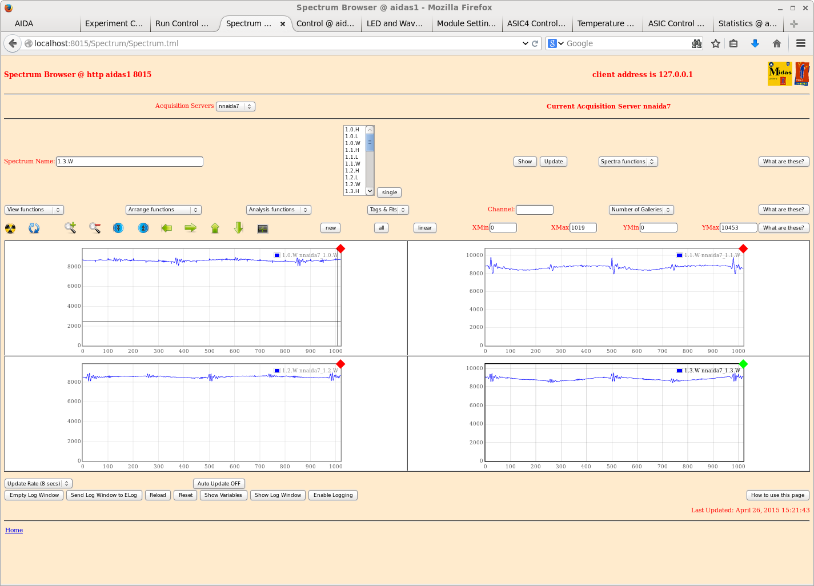Toggle the single selection mode button
Image resolution: width=814 pixels, height=586 pixels.
click(x=390, y=192)
